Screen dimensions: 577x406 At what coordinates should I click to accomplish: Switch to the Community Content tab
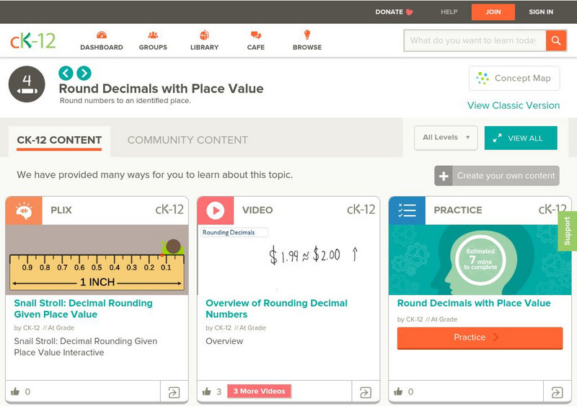tap(188, 140)
